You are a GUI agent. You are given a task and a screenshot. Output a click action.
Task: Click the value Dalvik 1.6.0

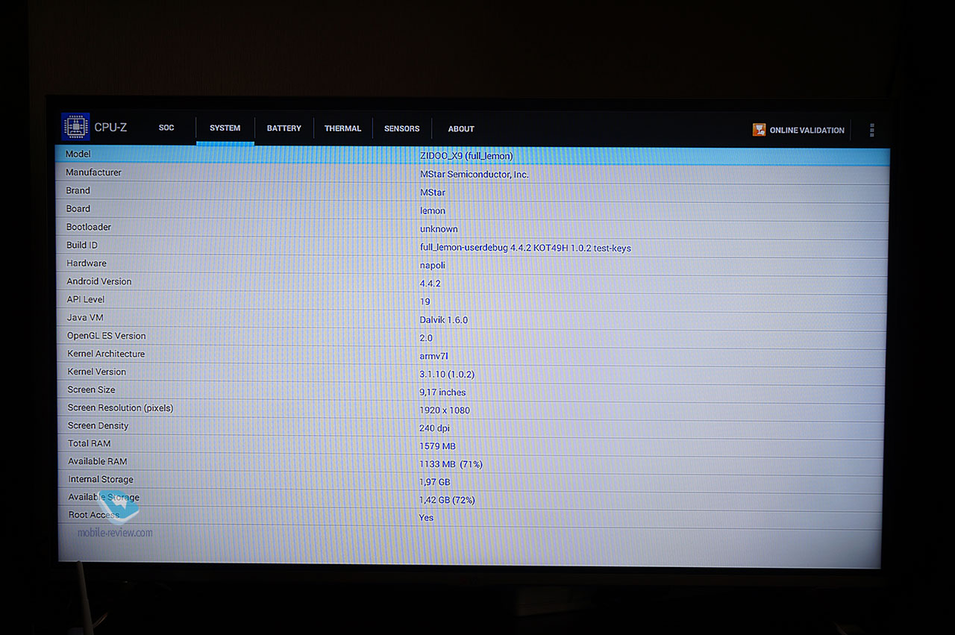444,320
